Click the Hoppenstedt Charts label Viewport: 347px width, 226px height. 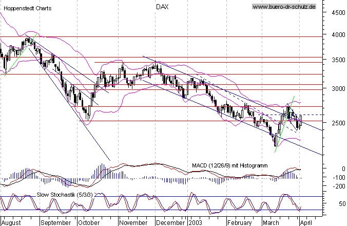pyautogui.click(x=27, y=8)
